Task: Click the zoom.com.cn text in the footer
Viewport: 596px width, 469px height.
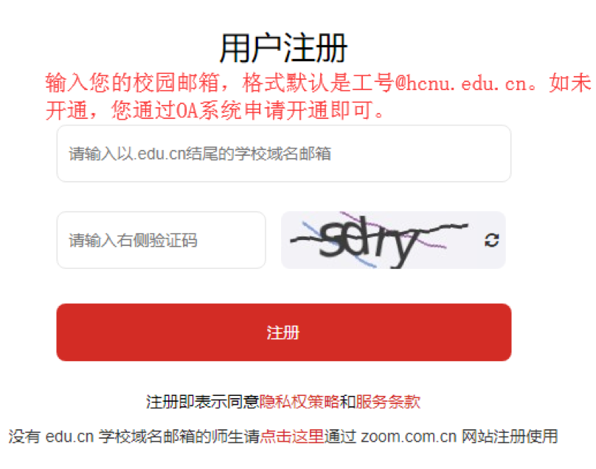Action: coord(409,437)
